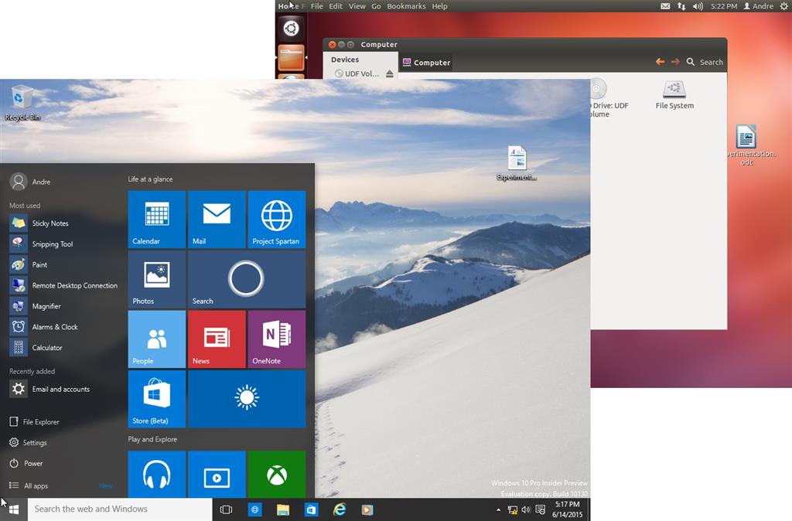Viewport: 792px width, 521px height.
Task: Open the Bookmarks menu
Action: tap(406, 6)
